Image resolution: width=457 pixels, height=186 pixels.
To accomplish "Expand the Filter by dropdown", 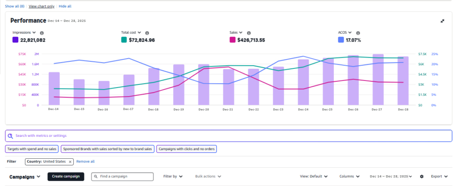I will tap(173, 177).
